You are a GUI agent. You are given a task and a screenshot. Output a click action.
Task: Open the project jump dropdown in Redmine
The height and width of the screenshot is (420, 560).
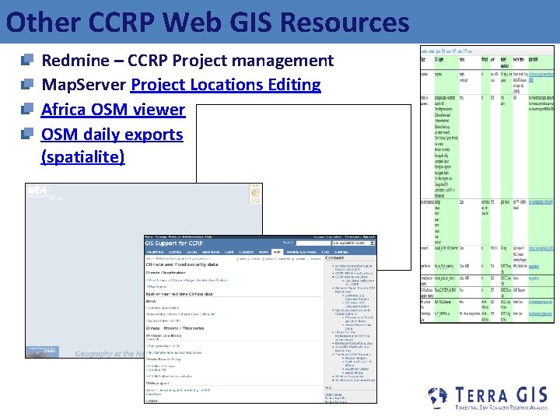click(353, 243)
